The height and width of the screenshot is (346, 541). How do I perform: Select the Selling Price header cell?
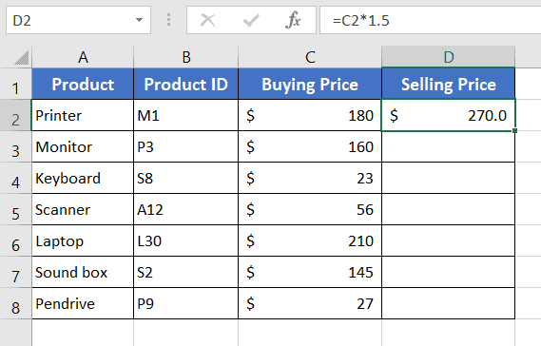449,84
